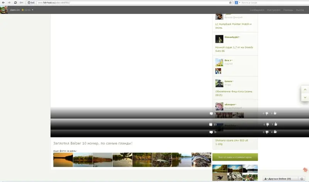
Task: Open Сообщения in the top menu
Action: coord(257,10)
